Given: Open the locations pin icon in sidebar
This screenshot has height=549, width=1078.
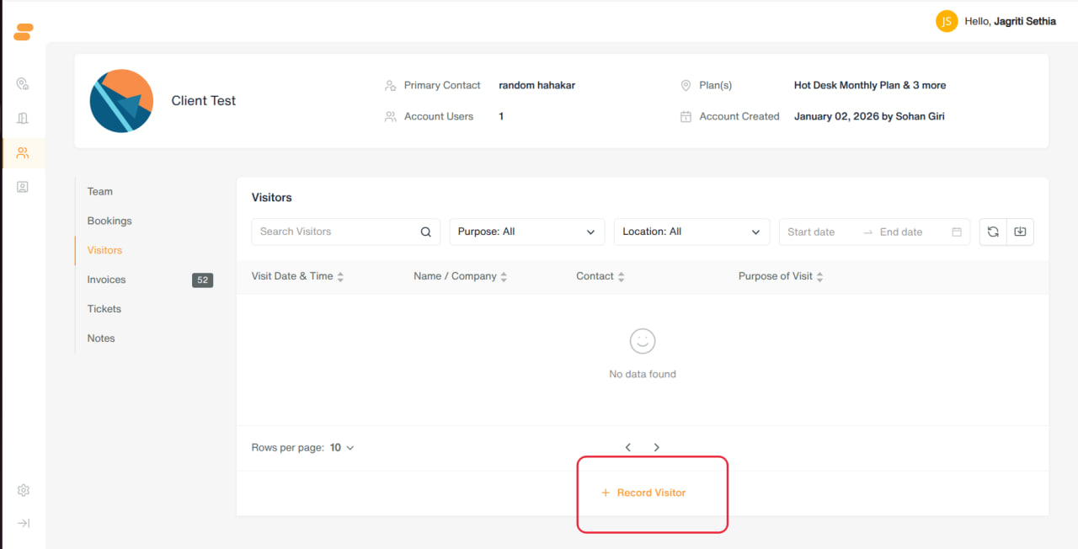Looking at the screenshot, I should click(x=23, y=83).
